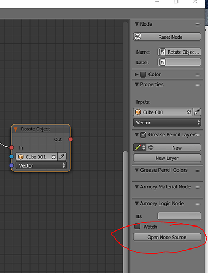The height and width of the screenshot is (273, 208).
Task: Click the Grease Pencil Colors drag grip
Action: [x=198, y=171]
